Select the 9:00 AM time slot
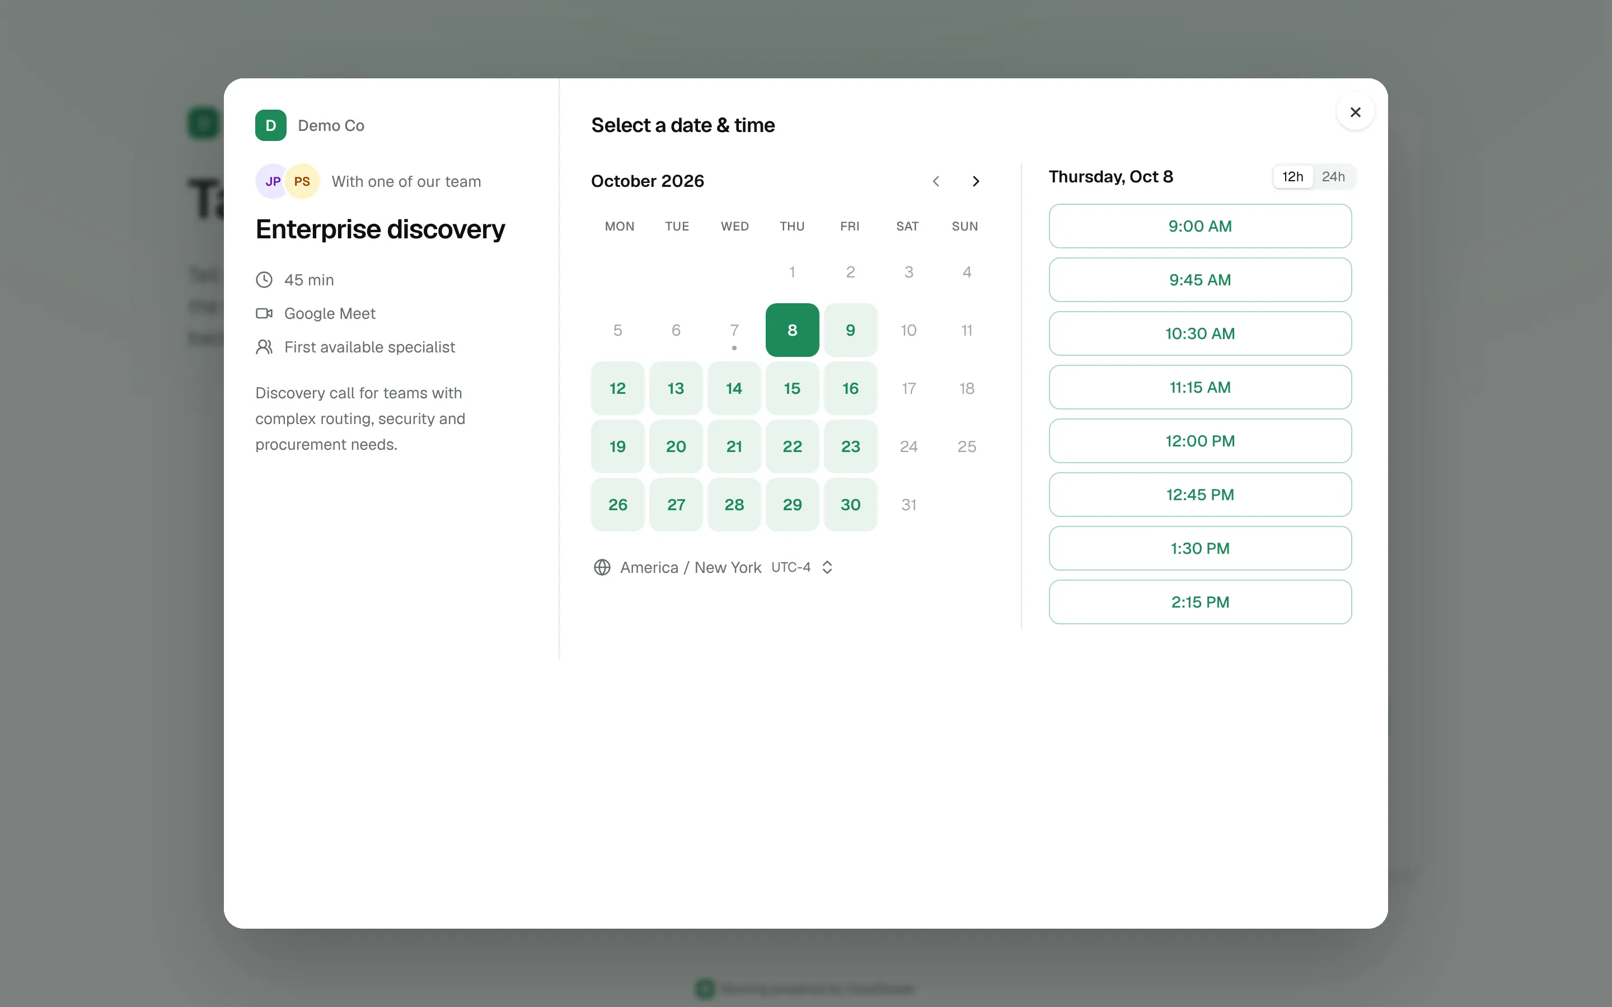The image size is (1612, 1007). pyautogui.click(x=1199, y=227)
